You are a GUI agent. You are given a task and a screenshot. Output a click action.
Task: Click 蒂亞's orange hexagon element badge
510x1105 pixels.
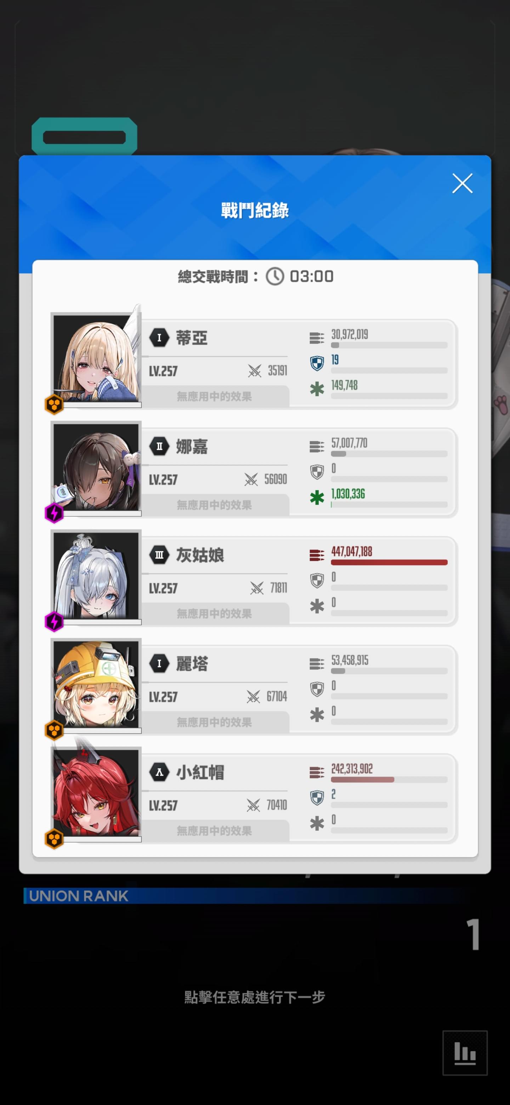coord(55,404)
